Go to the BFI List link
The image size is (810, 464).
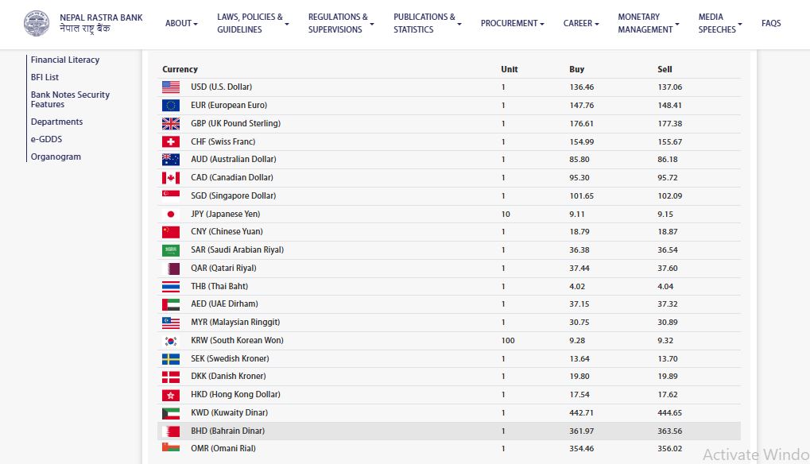click(x=45, y=77)
